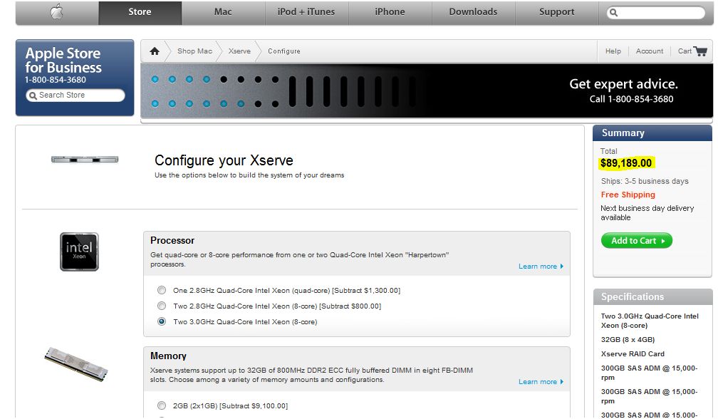This screenshot has height=419, width=718.
Task: Click the Apple Store for Business title
Action: (63, 60)
